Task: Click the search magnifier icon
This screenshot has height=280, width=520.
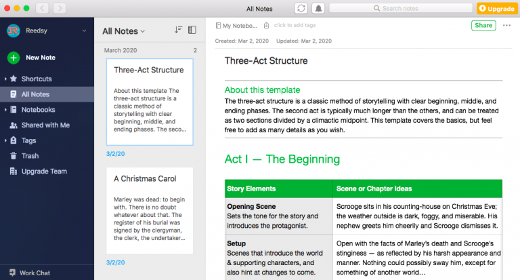Action: (376, 8)
